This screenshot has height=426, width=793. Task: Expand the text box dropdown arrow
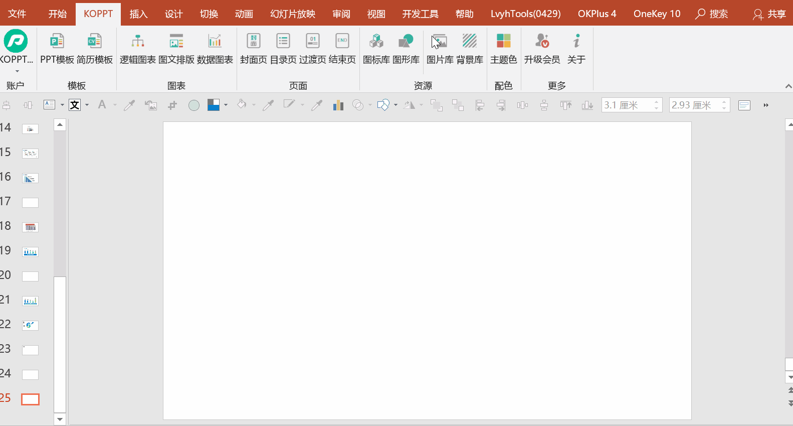[x=62, y=105]
